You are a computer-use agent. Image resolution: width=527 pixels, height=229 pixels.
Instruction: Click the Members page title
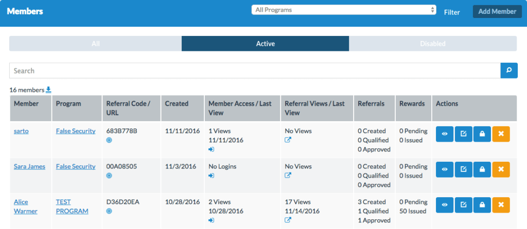25,11
